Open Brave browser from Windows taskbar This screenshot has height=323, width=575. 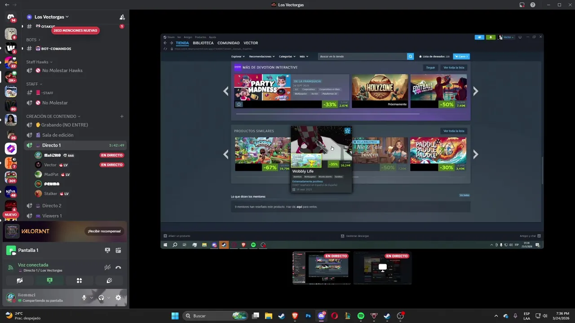[295, 316]
